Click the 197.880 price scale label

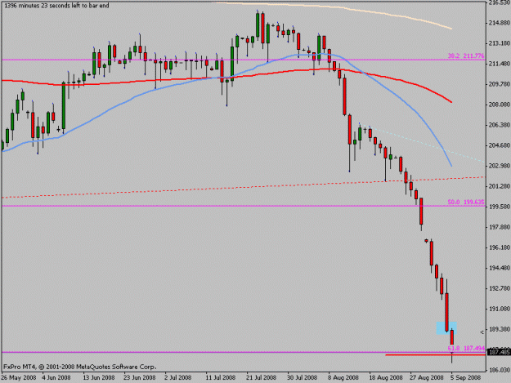coord(500,227)
